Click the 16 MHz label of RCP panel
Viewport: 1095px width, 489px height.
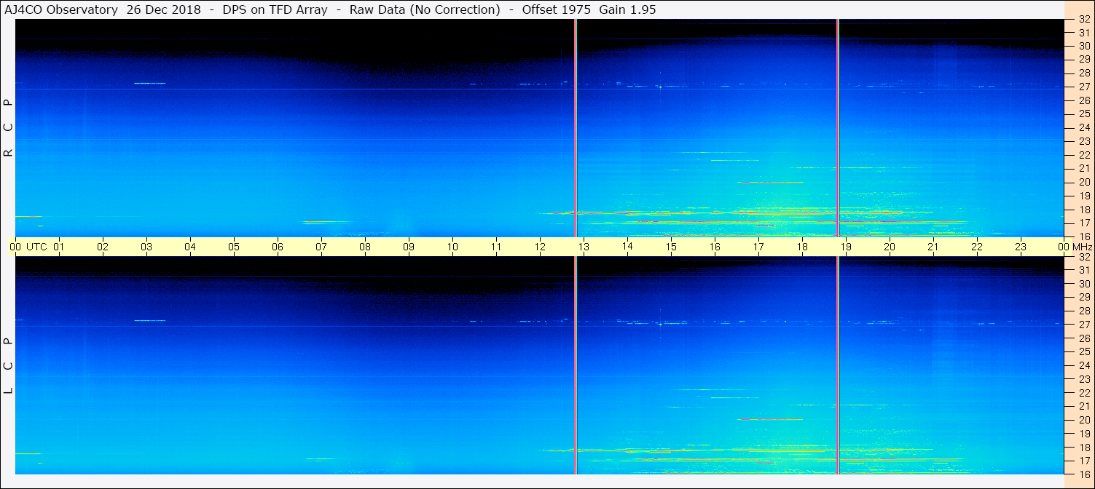tap(1084, 236)
